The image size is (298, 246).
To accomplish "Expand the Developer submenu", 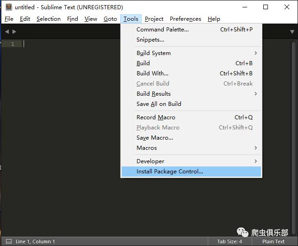I will tap(191, 161).
